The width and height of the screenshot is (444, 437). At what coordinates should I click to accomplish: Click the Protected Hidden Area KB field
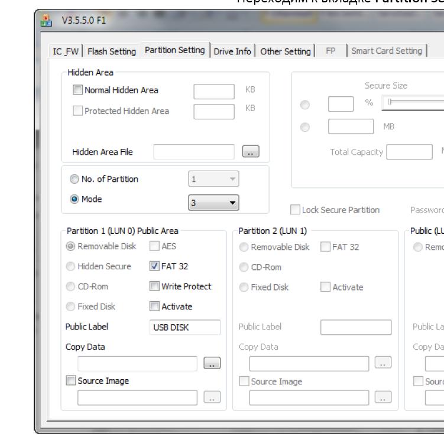[x=214, y=112]
